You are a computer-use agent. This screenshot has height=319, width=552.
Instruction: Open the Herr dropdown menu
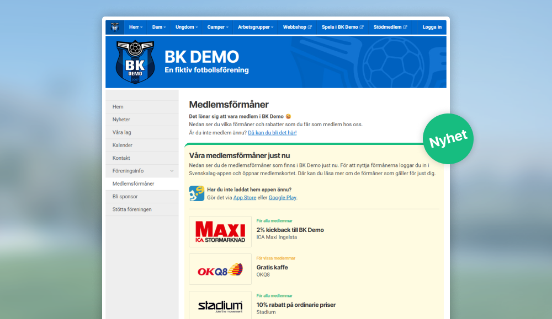tap(135, 27)
